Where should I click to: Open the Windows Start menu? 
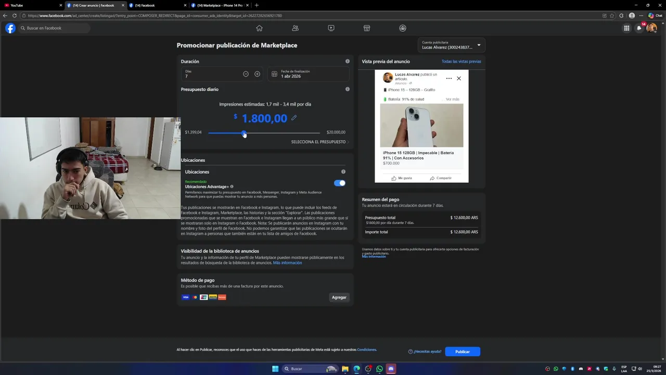tap(275, 369)
